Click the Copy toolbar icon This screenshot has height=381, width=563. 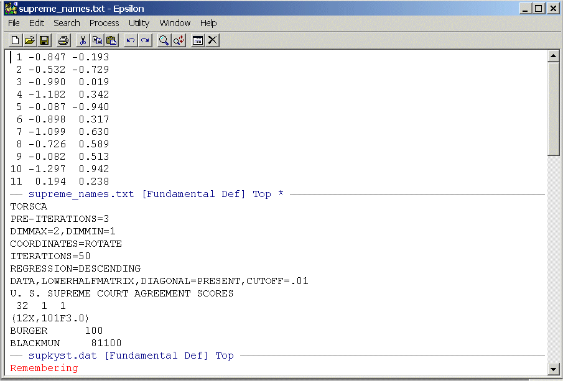pyautogui.click(x=96, y=40)
